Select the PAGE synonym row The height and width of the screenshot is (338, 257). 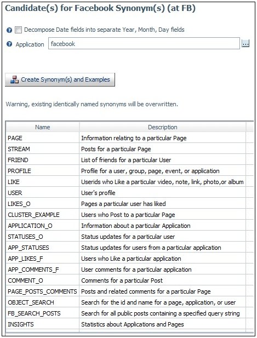pos(129,138)
